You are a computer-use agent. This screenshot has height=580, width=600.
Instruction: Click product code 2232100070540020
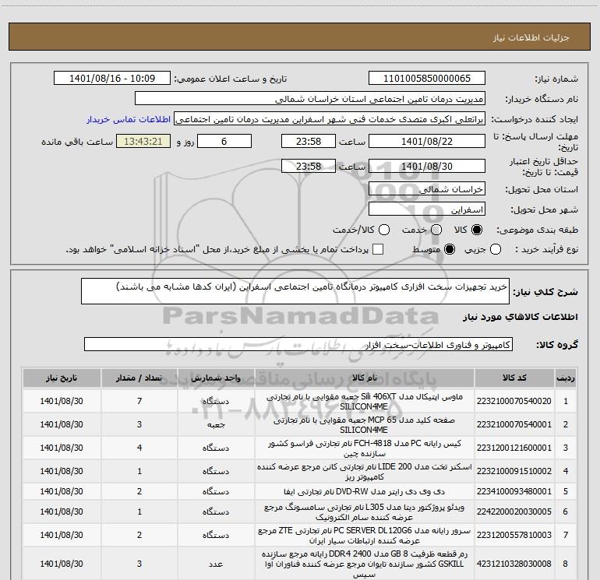point(514,401)
